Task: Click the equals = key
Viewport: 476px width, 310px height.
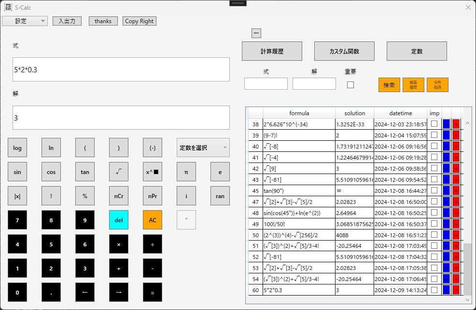Action: tap(153, 293)
